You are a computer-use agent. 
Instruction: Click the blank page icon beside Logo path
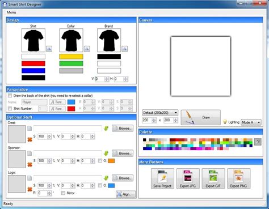pyautogui.click(x=30, y=178)
